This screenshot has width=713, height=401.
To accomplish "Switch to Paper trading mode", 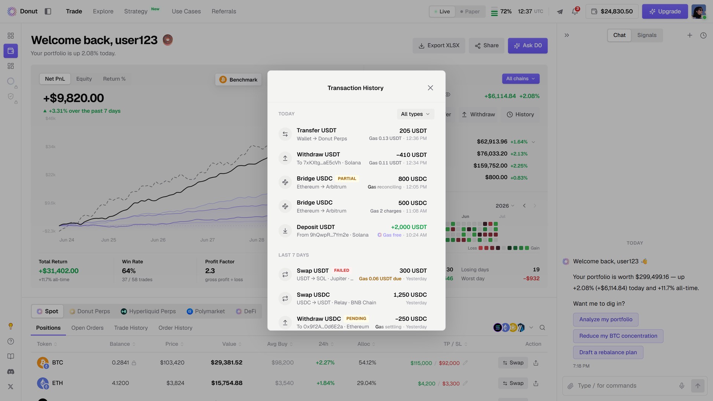I will (470, 12).
